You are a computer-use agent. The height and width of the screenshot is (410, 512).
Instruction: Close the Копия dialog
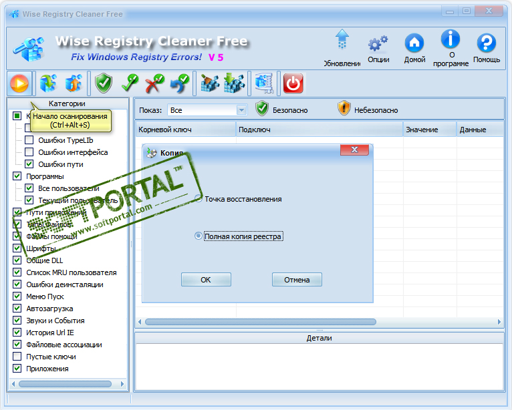[354, 150]
